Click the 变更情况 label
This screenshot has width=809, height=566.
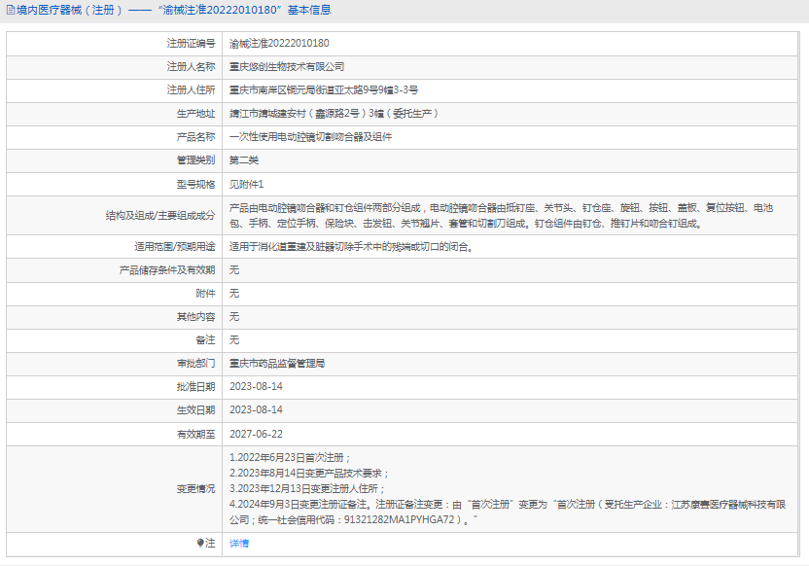coord(196,488)
